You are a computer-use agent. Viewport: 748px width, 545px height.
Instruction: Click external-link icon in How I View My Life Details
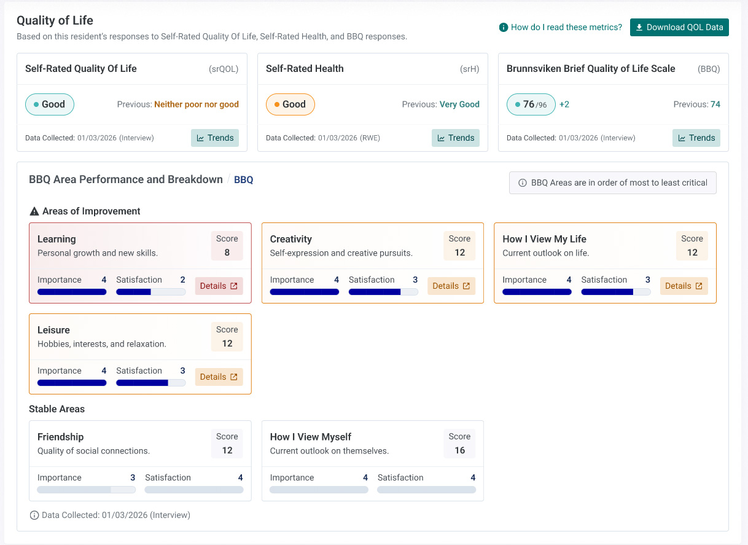point(699,286)
